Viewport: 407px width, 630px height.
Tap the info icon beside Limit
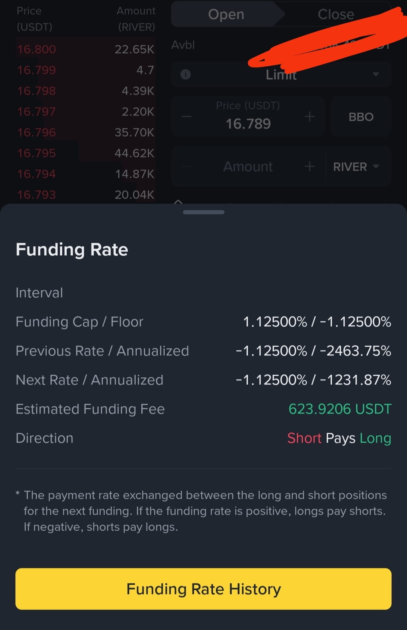point(185,74)
